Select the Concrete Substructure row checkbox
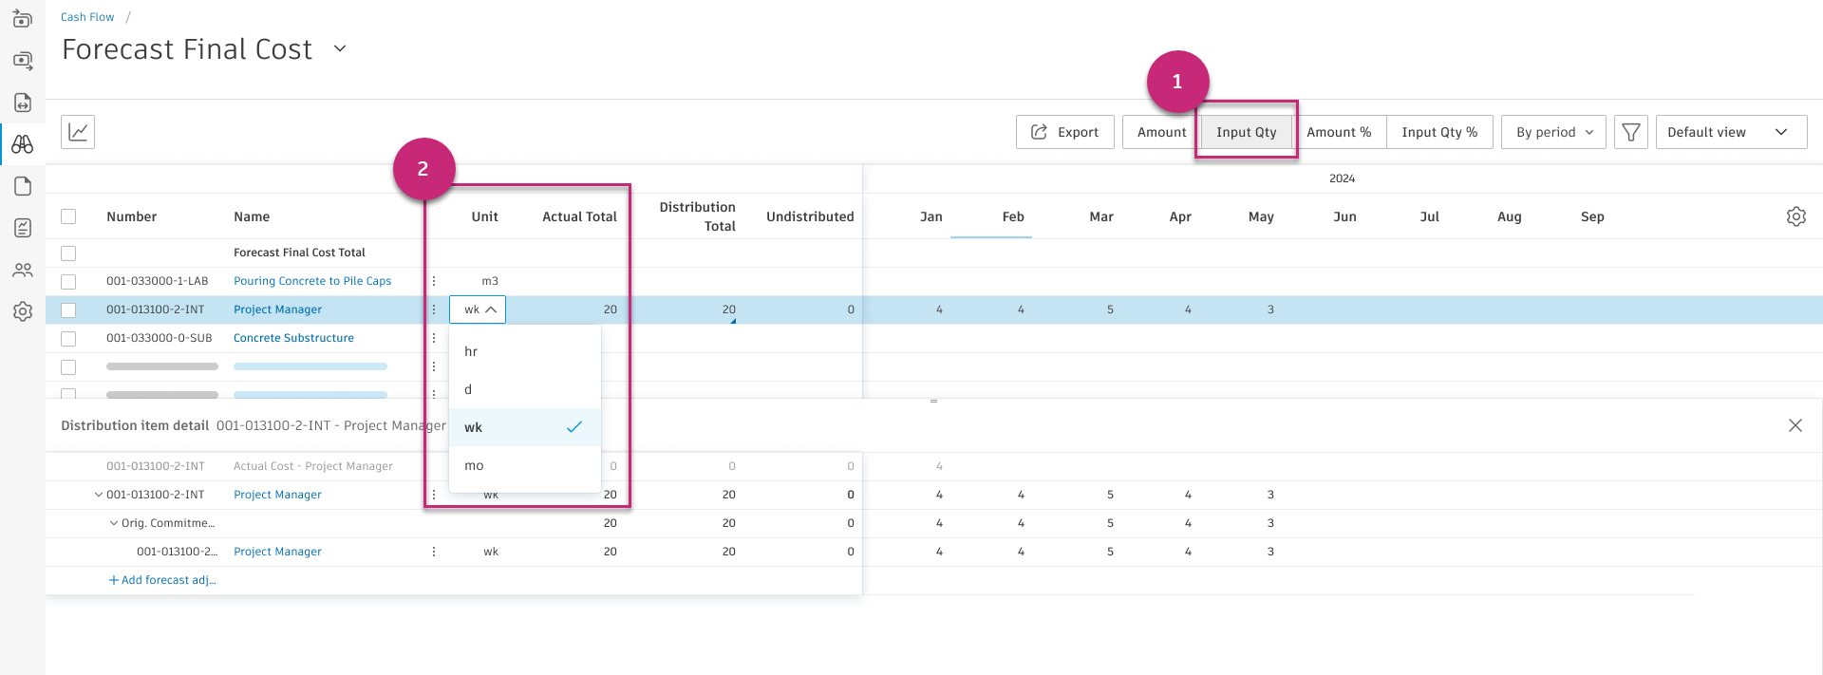Viewport: 1823px width, 675px height. [x=68, y=339]
